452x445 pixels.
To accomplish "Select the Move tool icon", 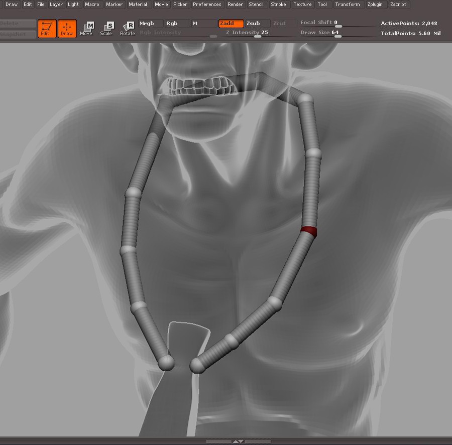I will [x=87, y=29].
